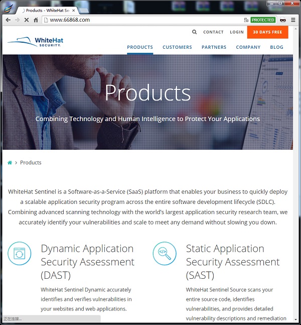Click the page scrollbar down arrow
This screenshot has height=325, width=301.
click(x=296, y=320)
